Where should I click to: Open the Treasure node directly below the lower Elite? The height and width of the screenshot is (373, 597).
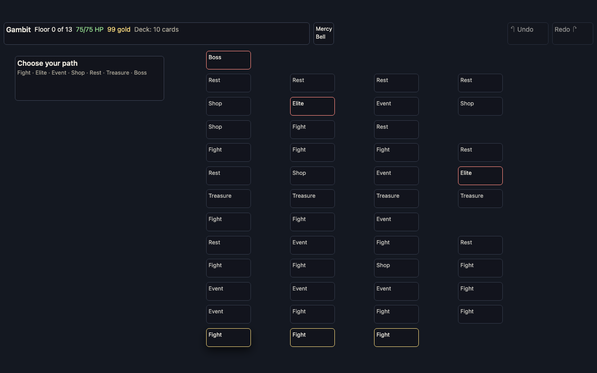click(480, 199)
